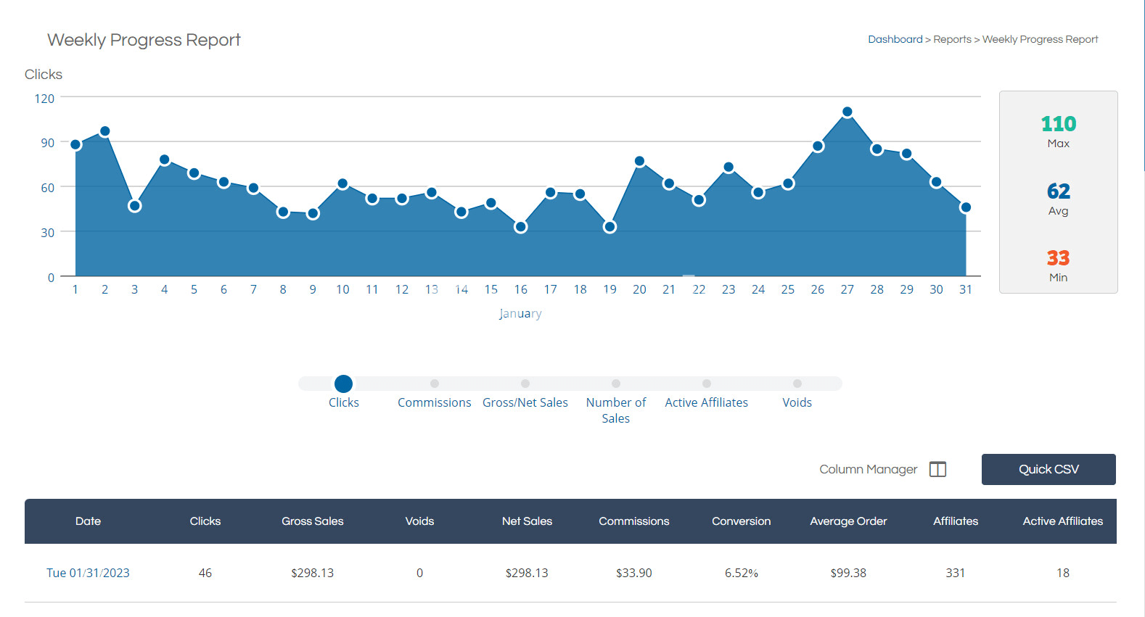
Task: Click the data point for January 19
Action: pyautogui.click(x=610, y=227)
